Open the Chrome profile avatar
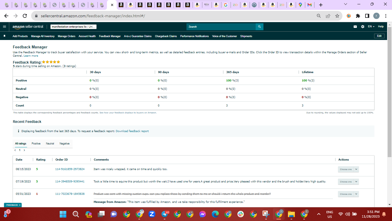 point(376,16)
